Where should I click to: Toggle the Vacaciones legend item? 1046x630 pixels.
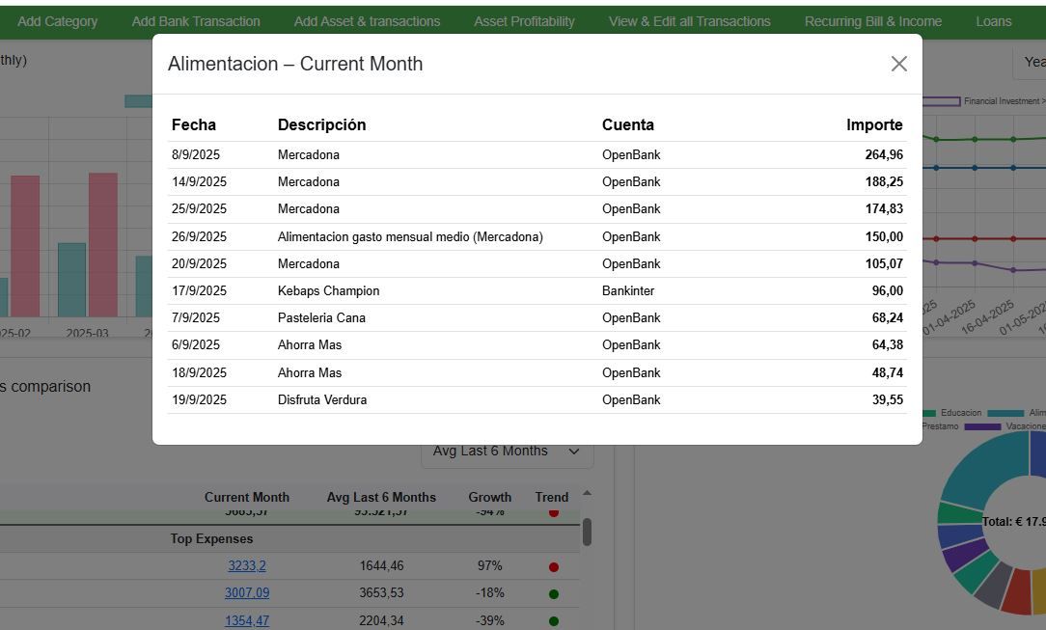(x=1025, y=426)
